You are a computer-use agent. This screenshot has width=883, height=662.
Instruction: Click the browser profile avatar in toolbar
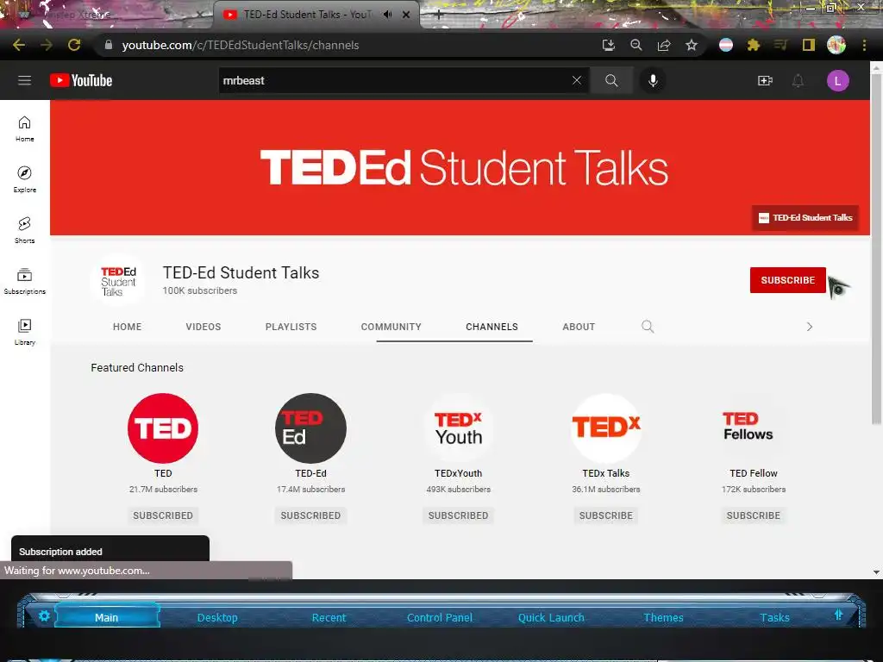[836, 45]
